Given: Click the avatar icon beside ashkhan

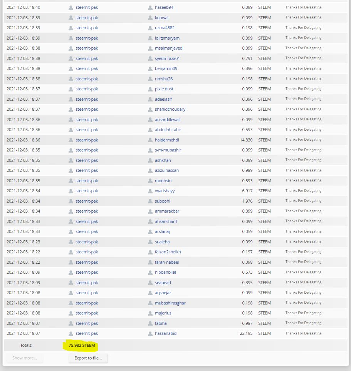Looking at the screenshot, I should click(x=150, y=160).
